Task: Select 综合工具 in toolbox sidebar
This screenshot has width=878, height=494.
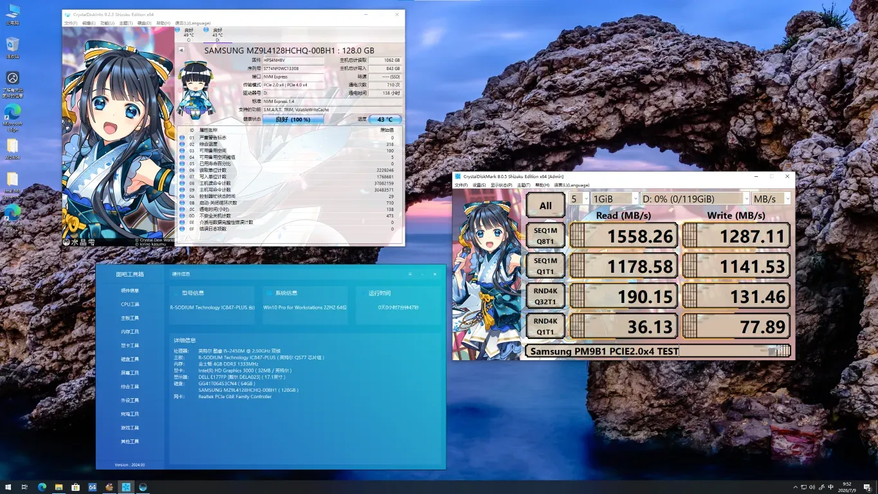Action: coord(130,387)
